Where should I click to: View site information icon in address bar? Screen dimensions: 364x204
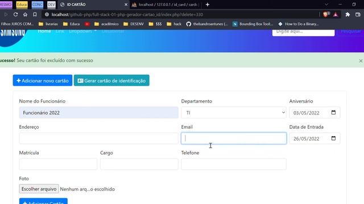click(47, 15)
